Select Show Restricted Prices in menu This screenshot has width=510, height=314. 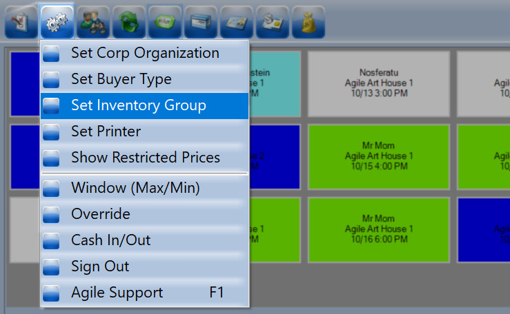(144, 158)
